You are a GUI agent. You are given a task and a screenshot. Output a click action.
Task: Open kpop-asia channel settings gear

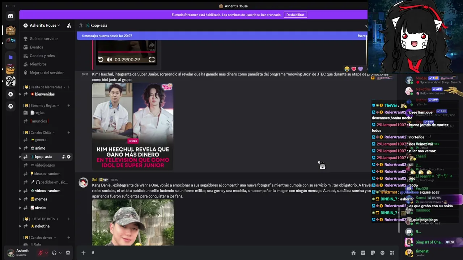point(69,157)
